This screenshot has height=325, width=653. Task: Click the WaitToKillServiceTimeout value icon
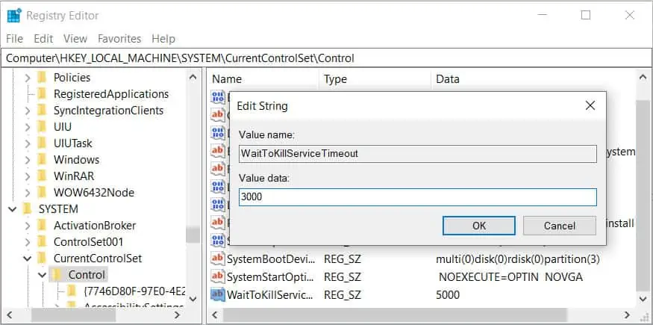218,295
